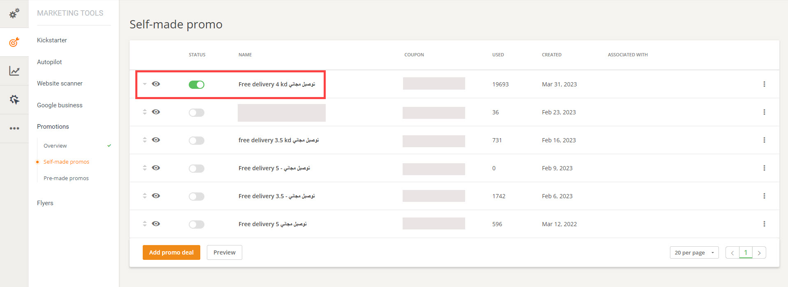This screenshot has width=788, height=287.
Task: Click the down arrow on Free delivery 4 kd row
Action: (145, 84)
